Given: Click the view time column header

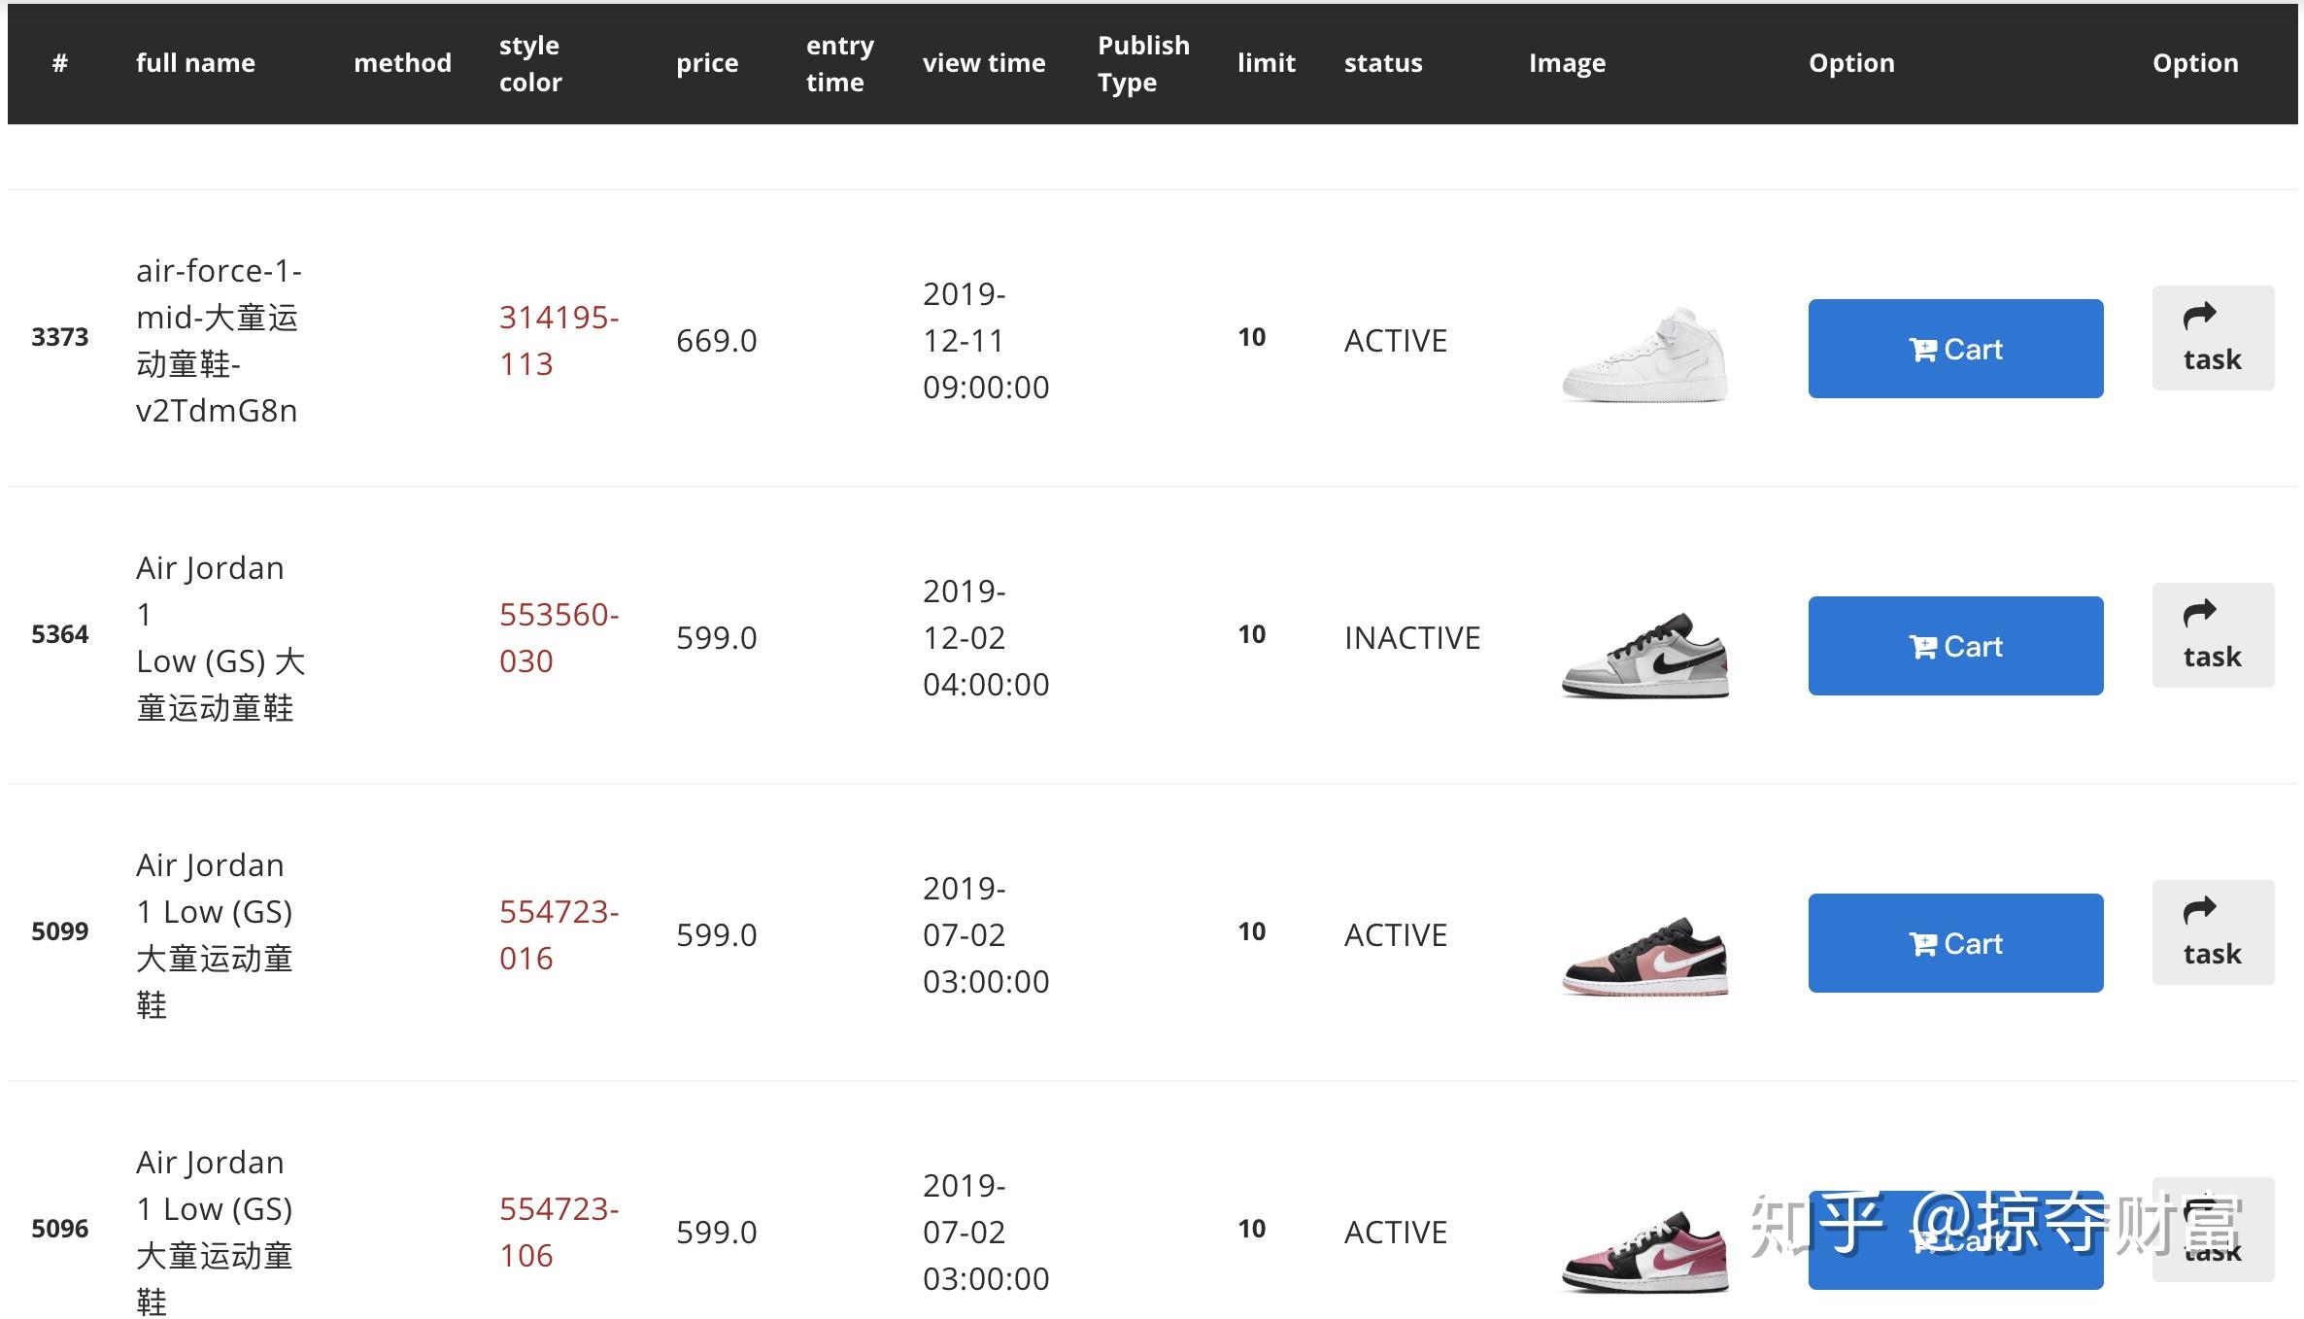Looking at the screenshot, I should (984, 63).
